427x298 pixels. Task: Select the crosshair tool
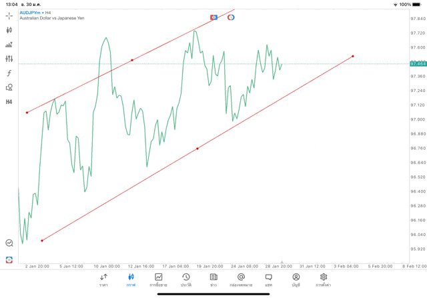pos(9,15)
